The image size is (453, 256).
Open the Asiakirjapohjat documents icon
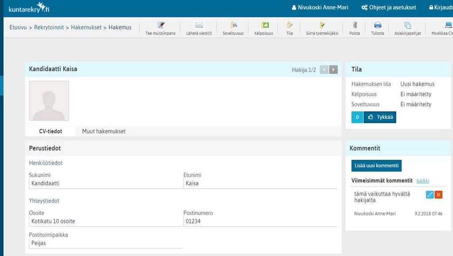[x=407, y=25]
